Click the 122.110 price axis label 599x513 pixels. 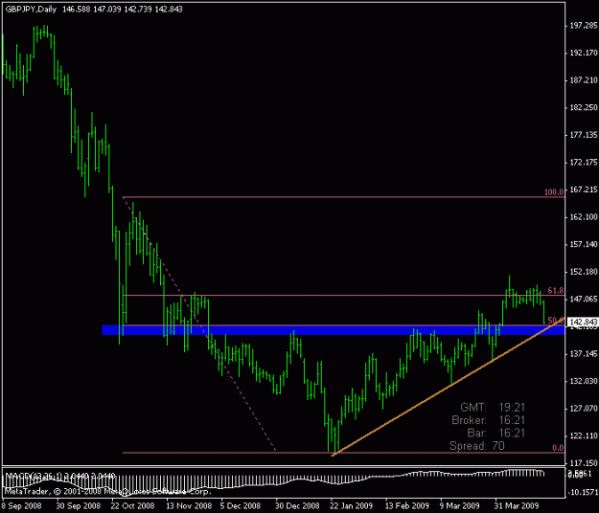584,436
